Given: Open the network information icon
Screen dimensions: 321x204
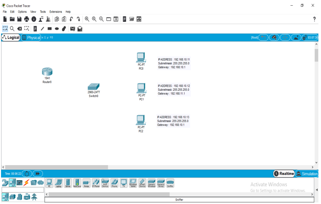Looking at the screenshot, I should pos(34,19).
